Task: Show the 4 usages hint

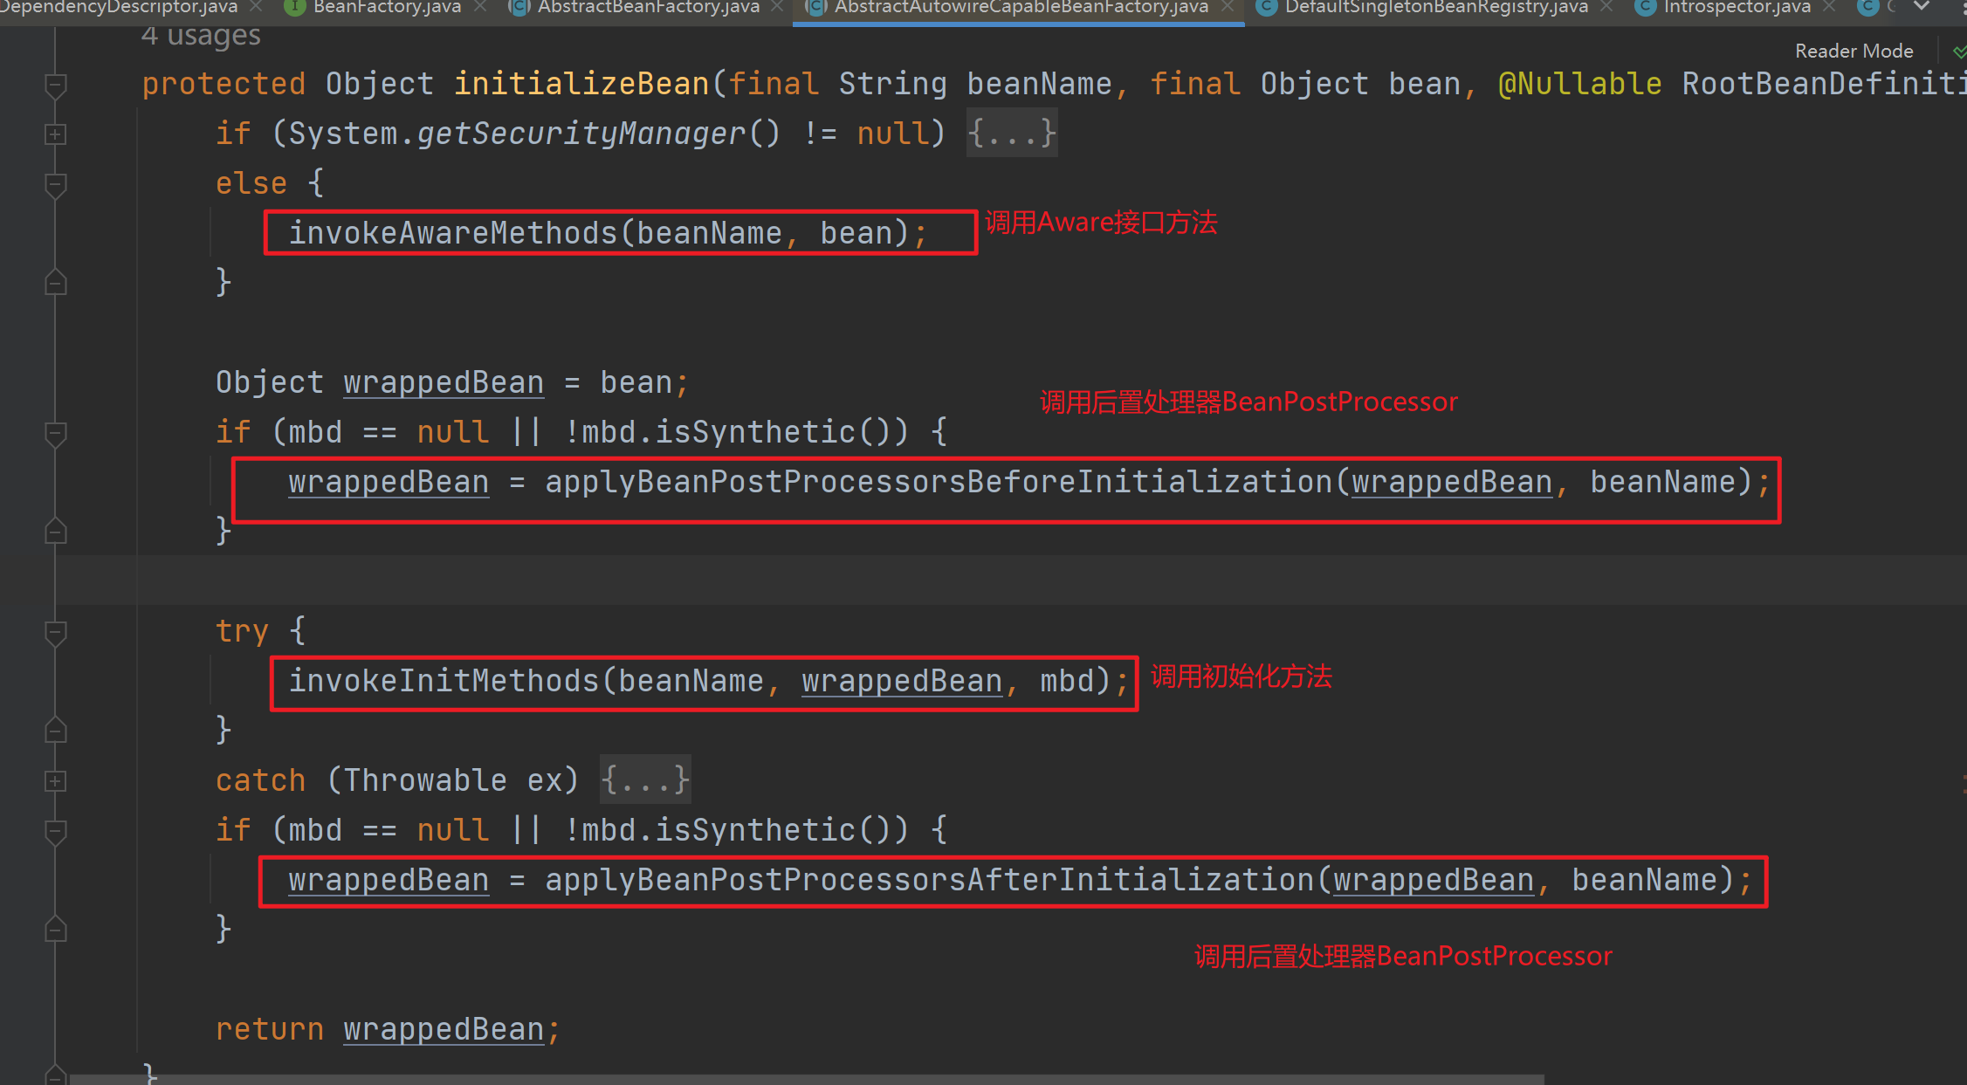Action: (201, 35)
